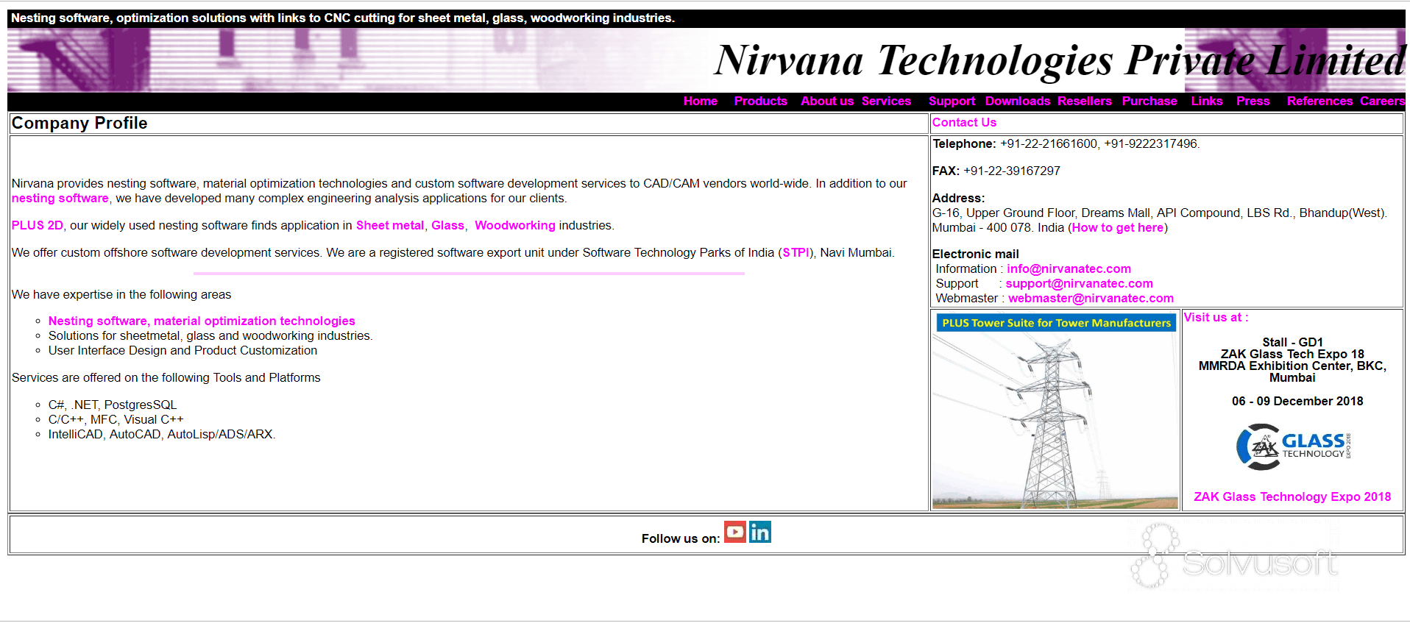
Task: Click Solutions for sheetmetal, glass and woodworking
Action: click(x=210, y=336)
